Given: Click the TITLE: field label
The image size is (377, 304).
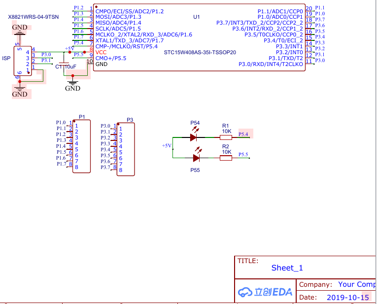Looking at the screenshot, I should 248,261.
